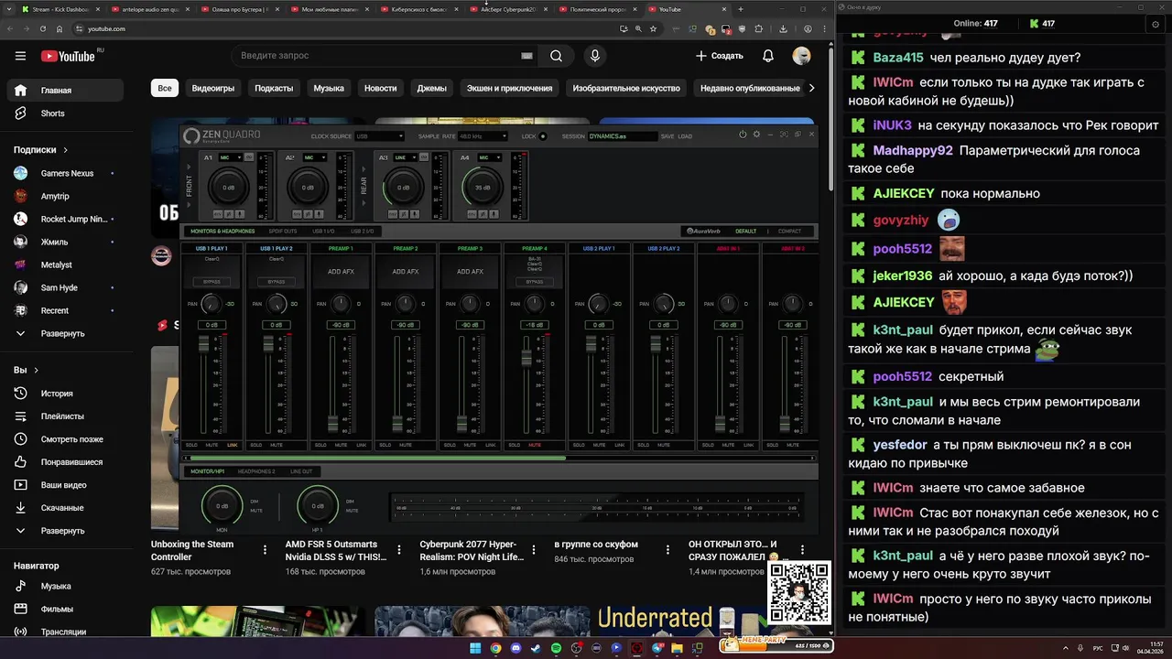Click the Chrome icon in the taskbar
The height and width of the screenshot is (659, 1172).
[495, 648]
